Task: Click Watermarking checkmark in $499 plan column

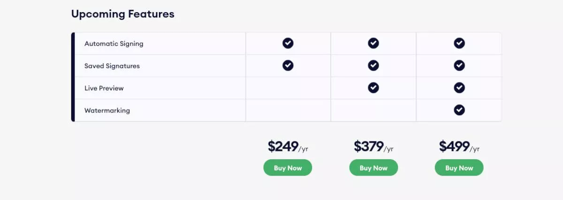Action: (459, 110)
